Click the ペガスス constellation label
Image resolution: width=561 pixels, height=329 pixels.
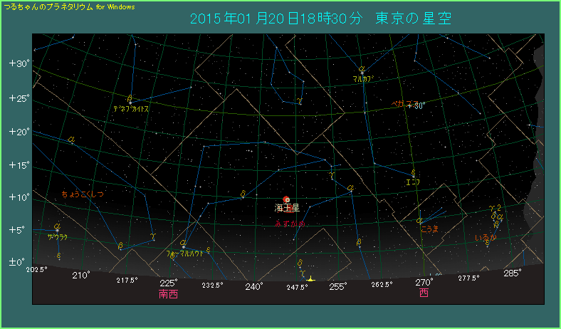tap(400, 103)
